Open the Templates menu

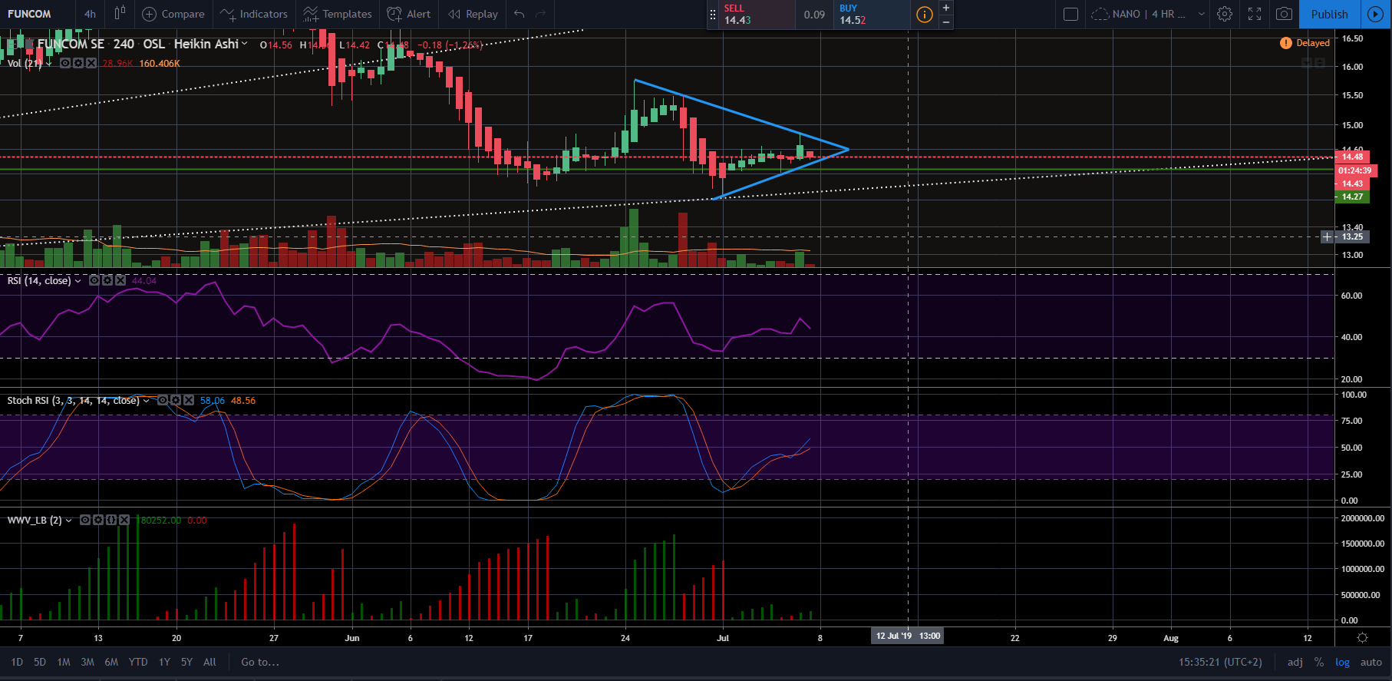click(338, 14)
